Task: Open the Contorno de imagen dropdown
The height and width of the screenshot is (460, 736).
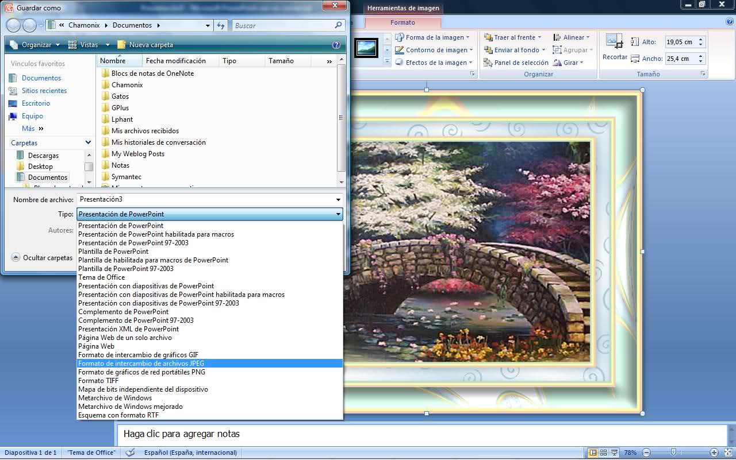Action: pyautogui.click(x=434, y=50)
